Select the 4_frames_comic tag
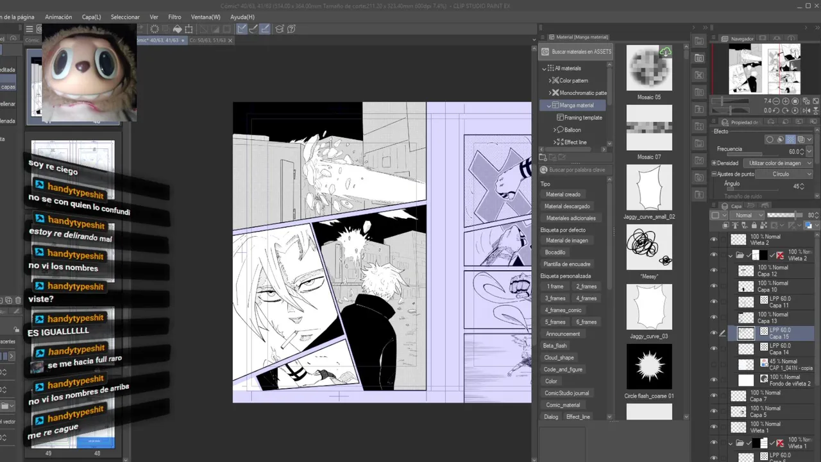821x462 pixels. click(563, 310)
